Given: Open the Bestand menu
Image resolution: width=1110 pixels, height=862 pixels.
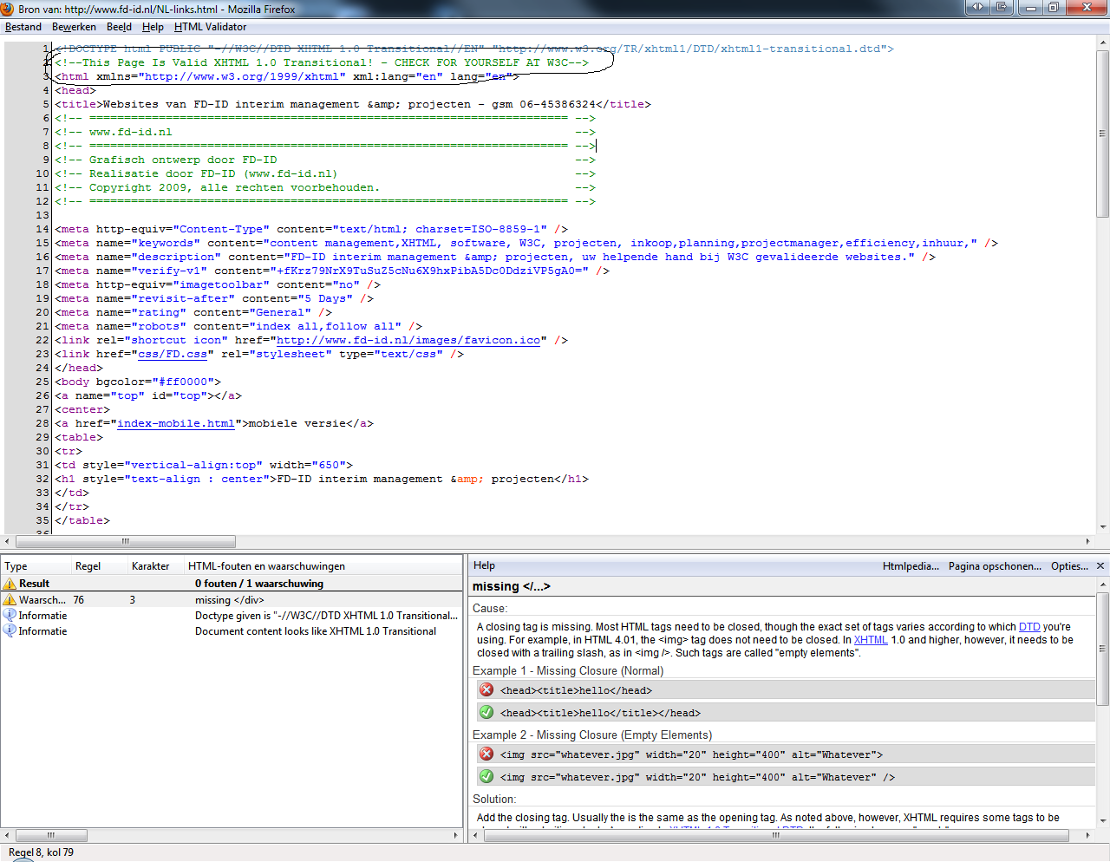Looking at the screenshot, I should coord(23,27).
